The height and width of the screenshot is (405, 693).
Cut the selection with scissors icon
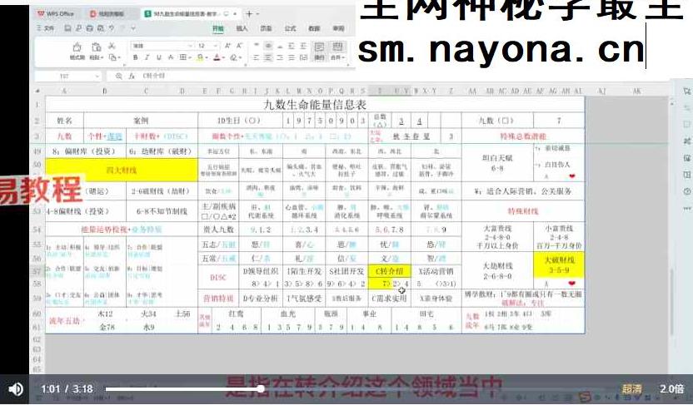click(x=112, y=46)
